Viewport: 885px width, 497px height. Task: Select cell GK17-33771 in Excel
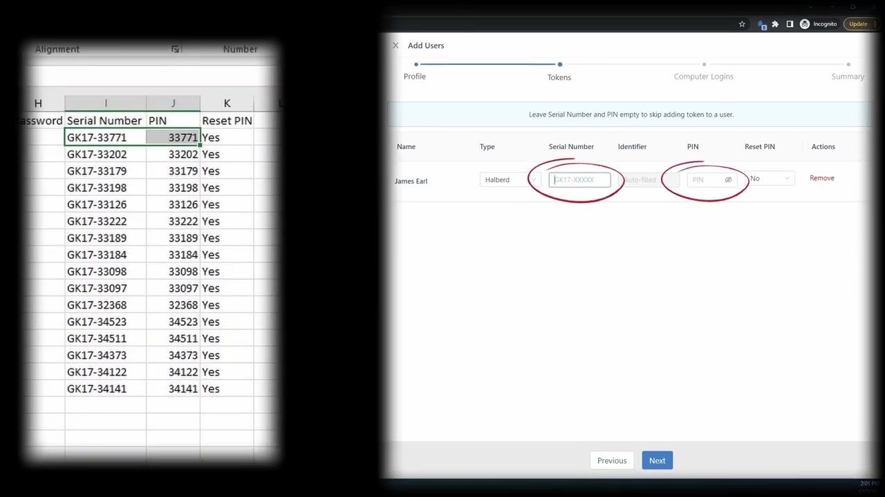[x=106, y=137]
